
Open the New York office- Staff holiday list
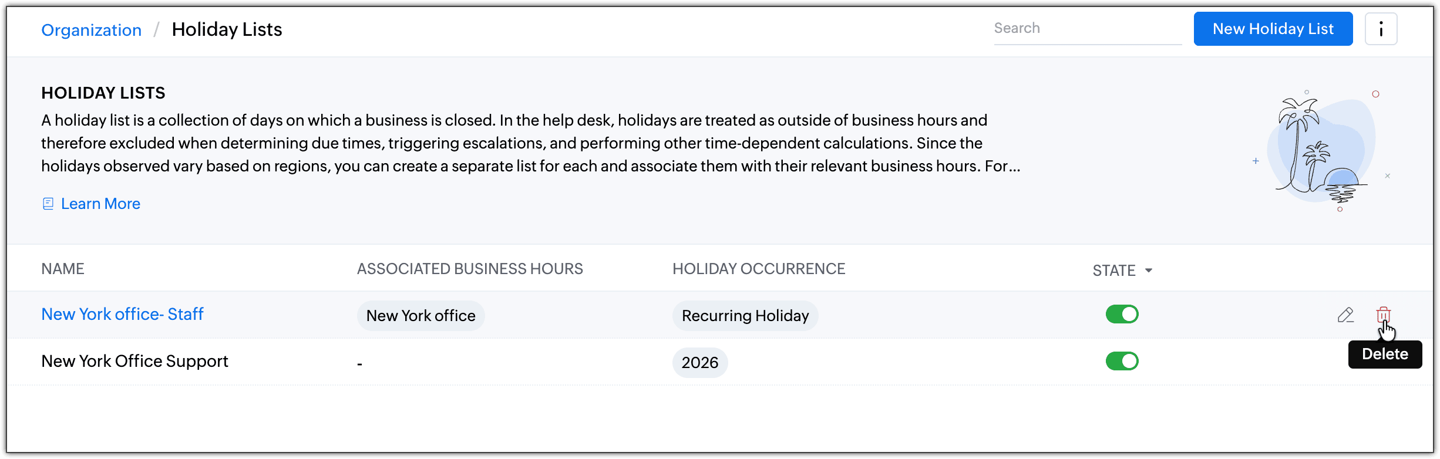[x=122, y=315]
